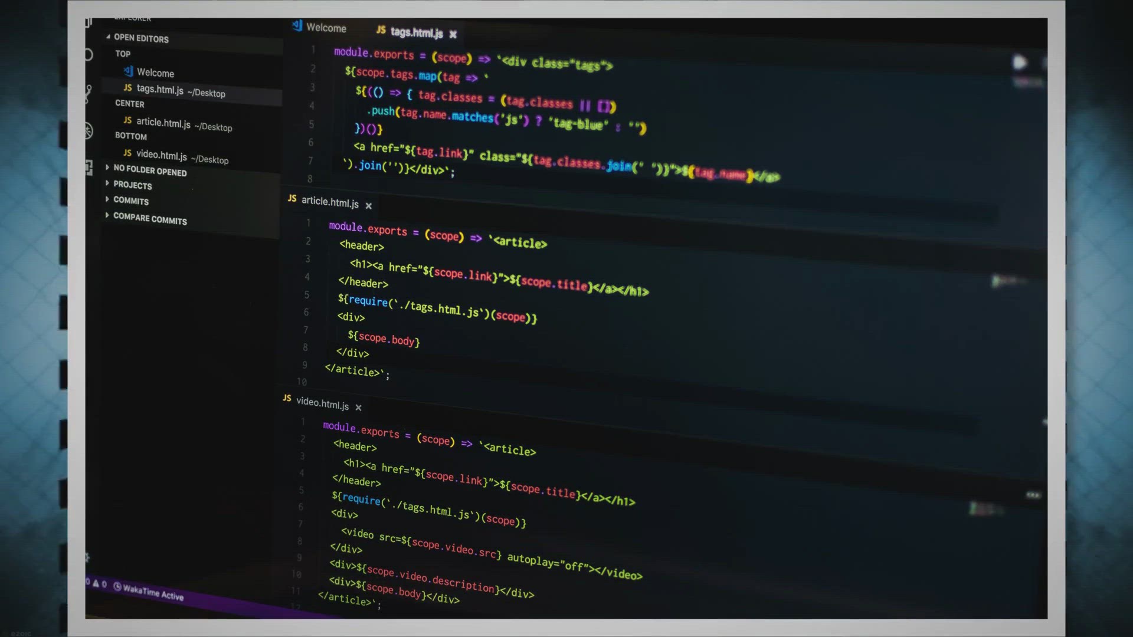Open the Debug view icon
The image size is (1133, 637).
click(x=89, y=131)
